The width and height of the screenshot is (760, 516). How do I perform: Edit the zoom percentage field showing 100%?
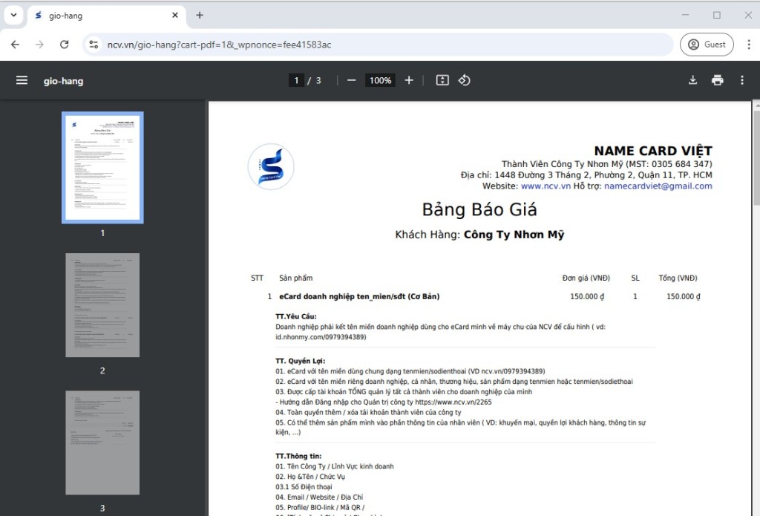tap(380, 80)
